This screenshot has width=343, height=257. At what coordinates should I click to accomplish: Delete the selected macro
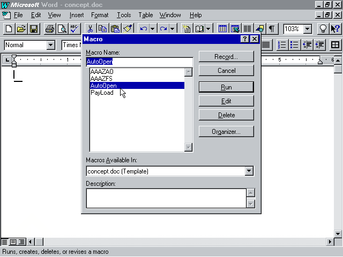pos(226,115)
